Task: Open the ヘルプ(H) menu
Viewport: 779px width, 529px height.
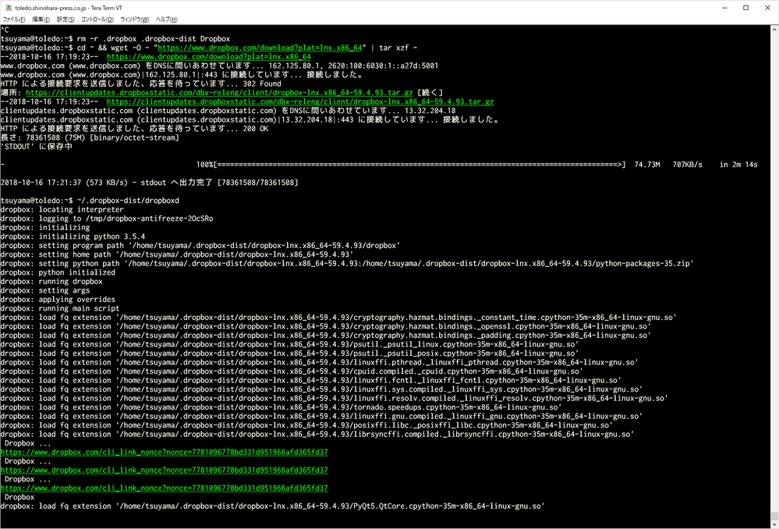Action: tap(166, 20)
